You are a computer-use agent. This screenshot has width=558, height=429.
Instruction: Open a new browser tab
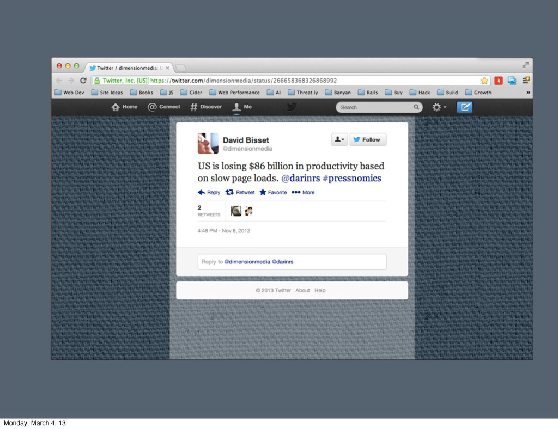[x=181, y=68]
